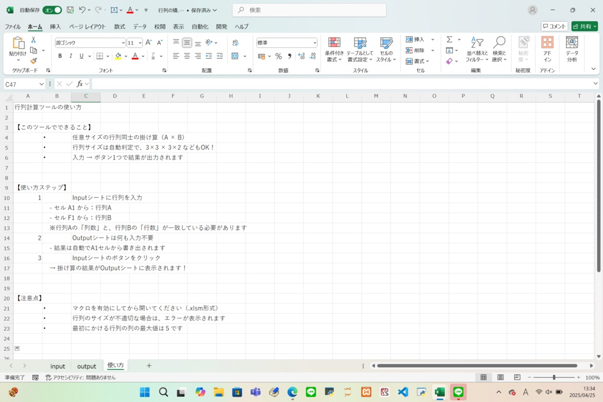Click the comma style icon
The height and width of the screenshot is (402, 603).
290,57
